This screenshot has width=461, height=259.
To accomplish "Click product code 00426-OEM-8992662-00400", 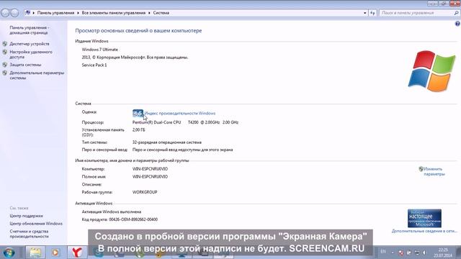I will tap(133, 219).
